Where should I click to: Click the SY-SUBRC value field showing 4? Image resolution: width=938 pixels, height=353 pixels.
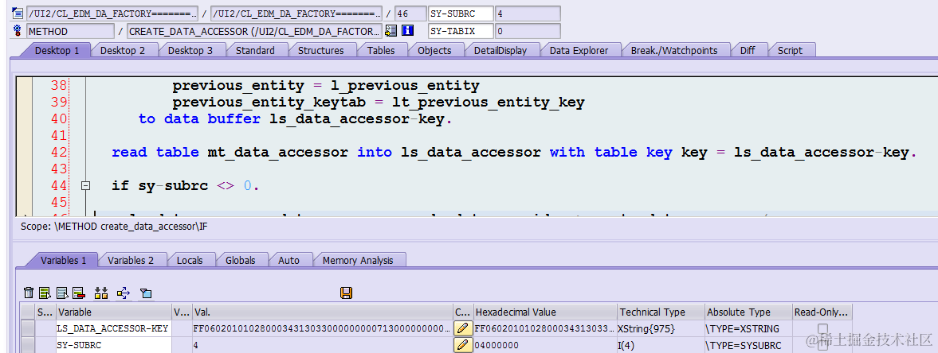528,14
